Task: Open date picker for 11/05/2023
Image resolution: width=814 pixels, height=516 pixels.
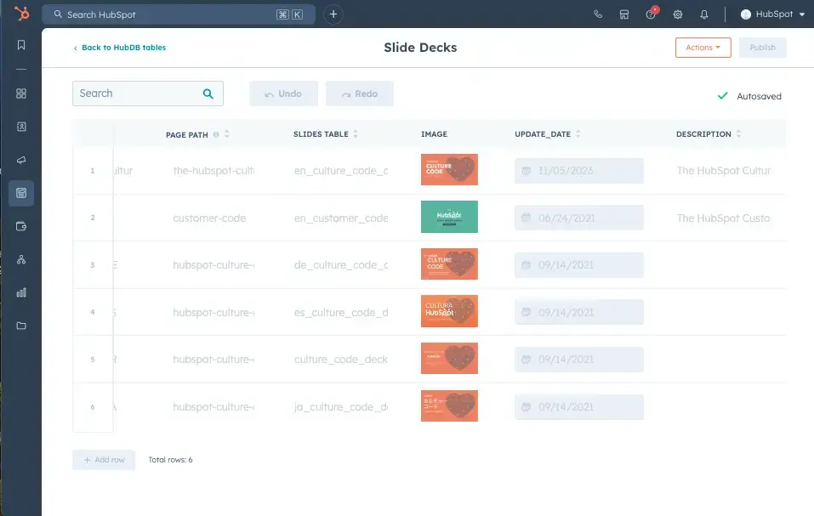Action: tap(578, 171)
